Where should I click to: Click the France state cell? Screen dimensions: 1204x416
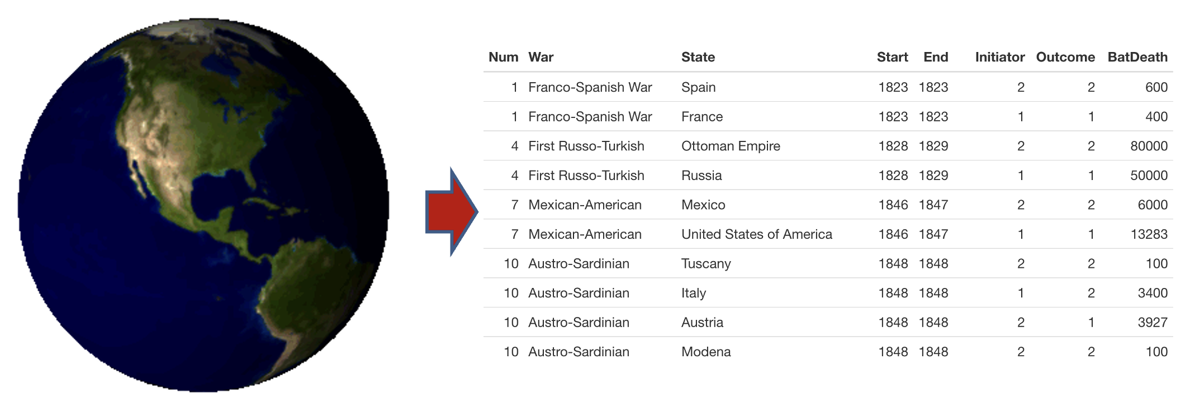click(702, 117)
